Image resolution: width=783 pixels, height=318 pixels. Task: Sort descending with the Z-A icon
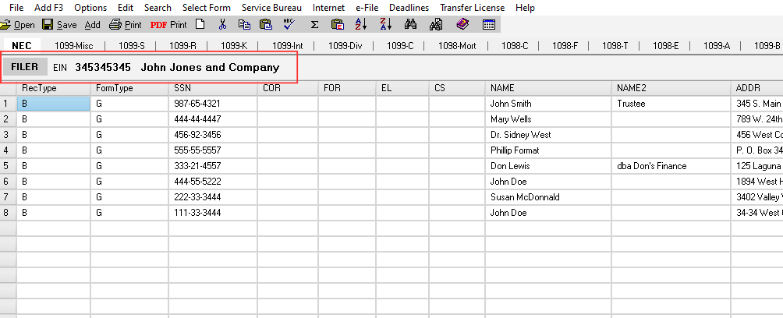385,25
